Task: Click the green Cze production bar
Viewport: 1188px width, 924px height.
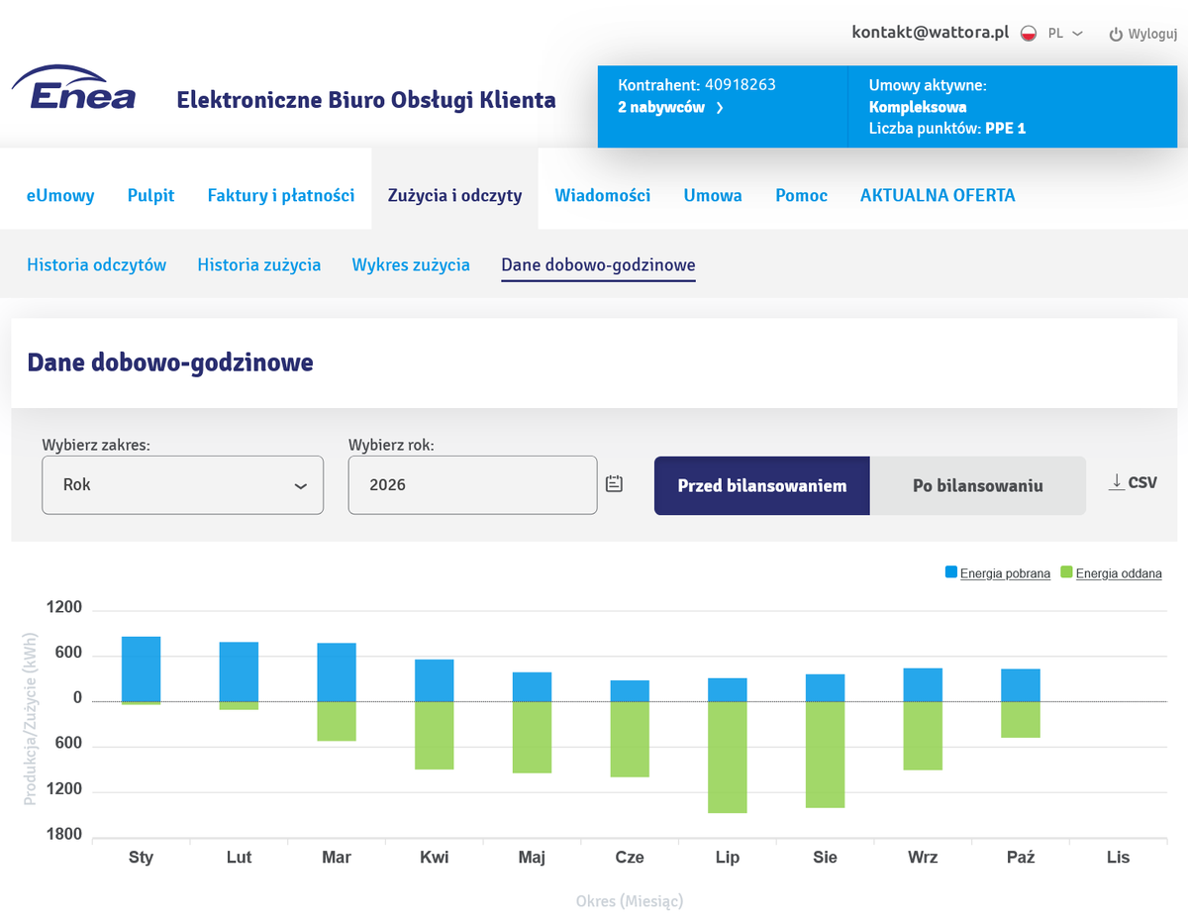Action: click(630, 740)
